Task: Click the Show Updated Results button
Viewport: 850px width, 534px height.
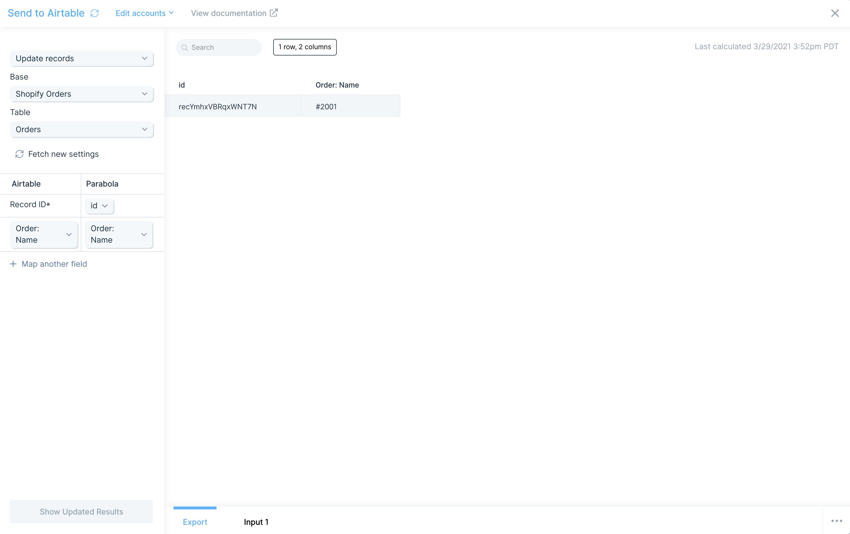Action: click(x=81, y=511)
